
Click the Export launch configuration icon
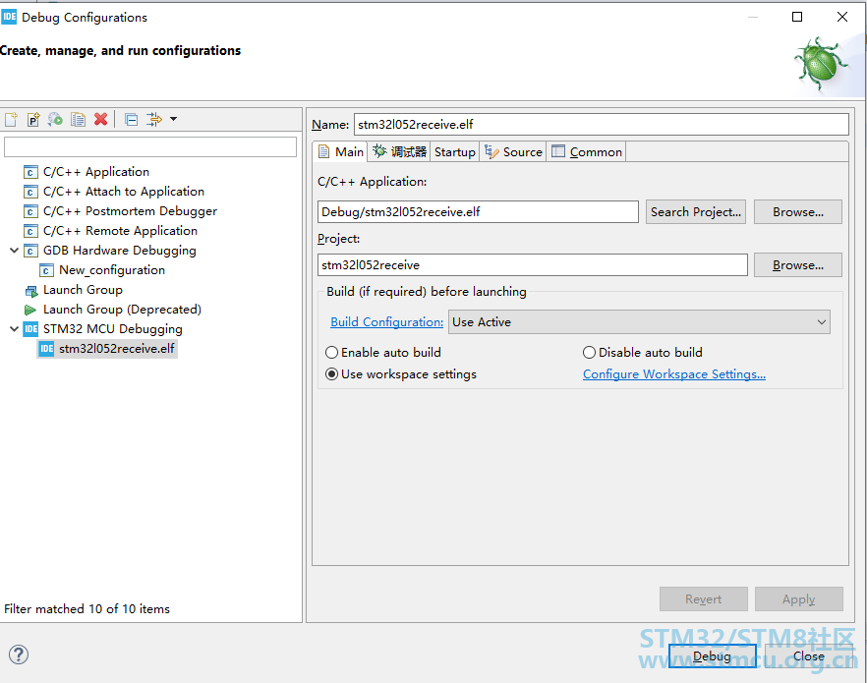(55, 119)
